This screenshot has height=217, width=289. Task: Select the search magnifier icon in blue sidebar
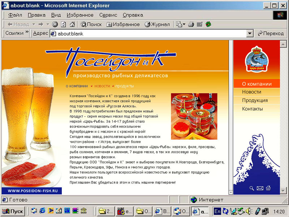click(x=251, y=188)
